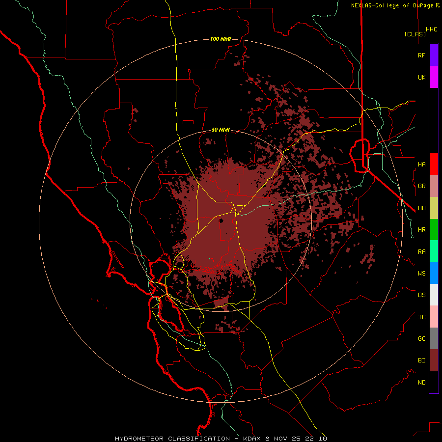Click the HA legend label
Viewport: 442px width, 442px height.
(x=422, y=165)
